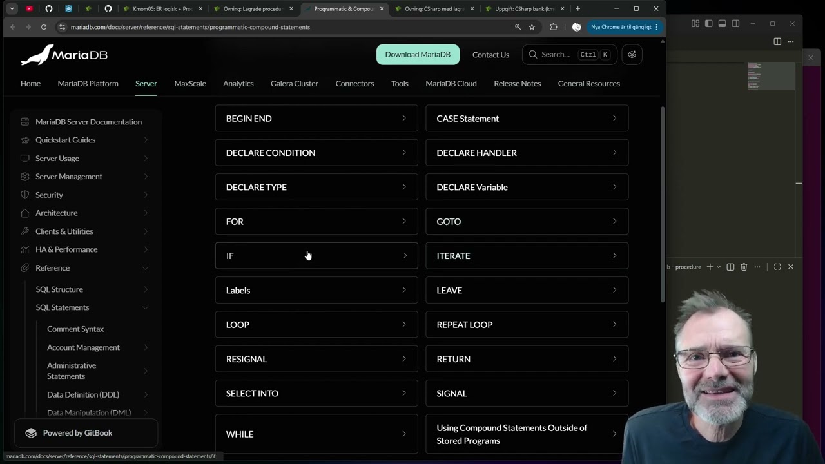Open Comment Syntax in sidebar
825x464 pixels.
tap(75, 329)
